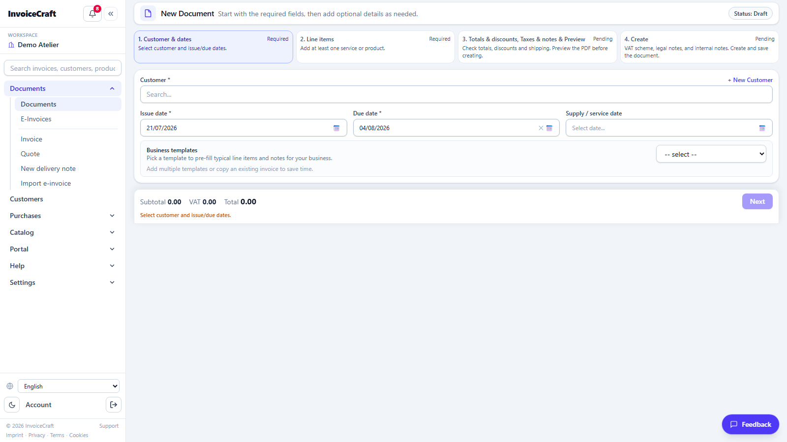This screenshot has width=787, height=442.
Task: Open the Imprint link
Action: pyautogui.click(x=15, y=435)
